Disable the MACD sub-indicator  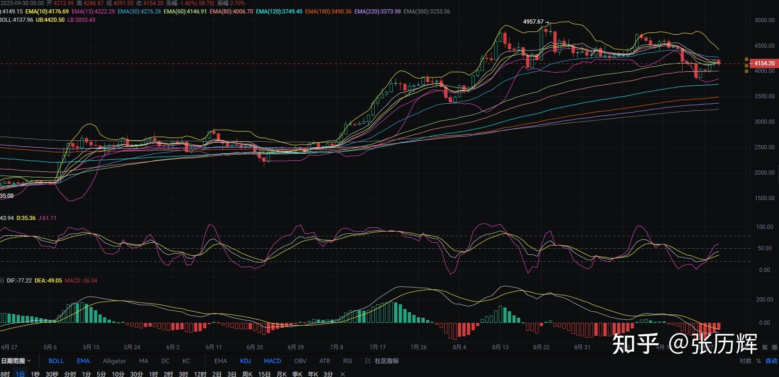click(272, 361)
